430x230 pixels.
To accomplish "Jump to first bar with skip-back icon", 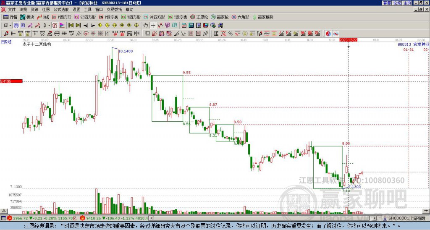I will click(x=71, y=26).
